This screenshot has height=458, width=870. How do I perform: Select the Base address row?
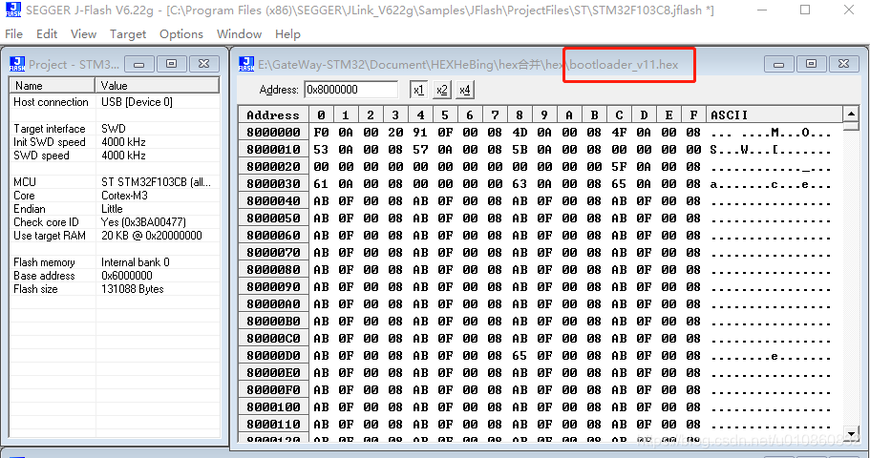[x=115, y=276]
